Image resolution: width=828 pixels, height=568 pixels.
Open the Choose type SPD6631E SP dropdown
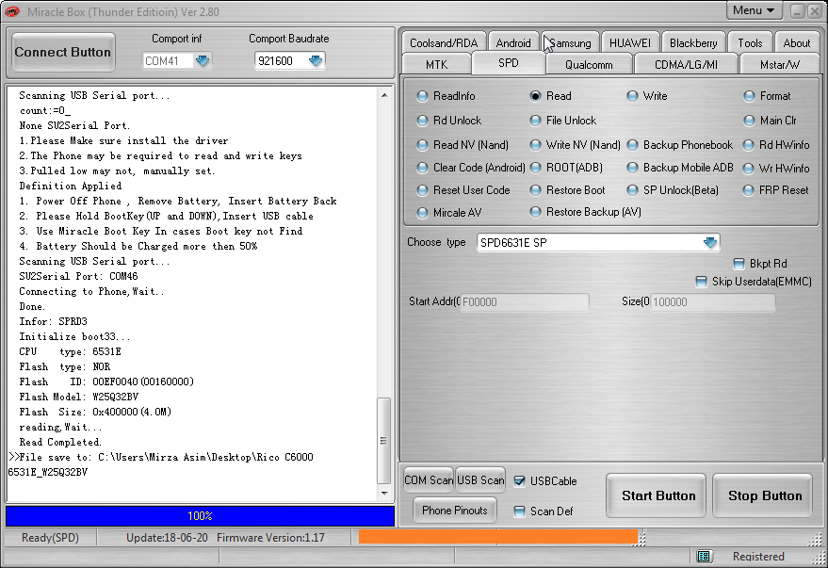click(710, 242)
